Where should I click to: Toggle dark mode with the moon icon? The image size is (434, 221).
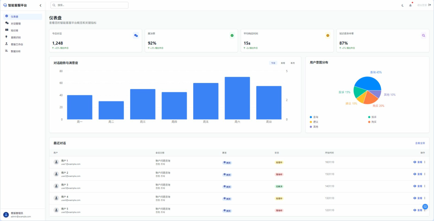[403, 5]
